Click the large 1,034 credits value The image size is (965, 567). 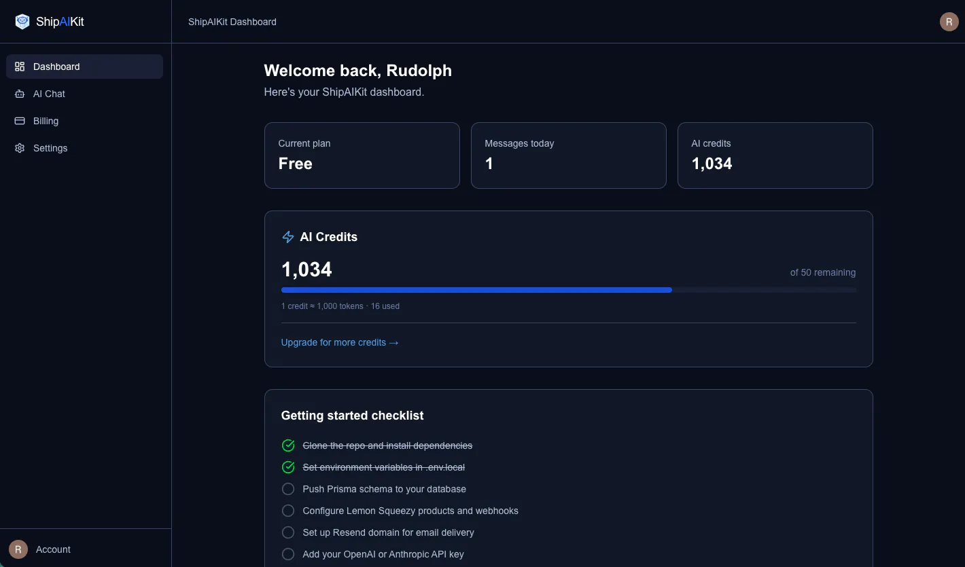[306, 270]
